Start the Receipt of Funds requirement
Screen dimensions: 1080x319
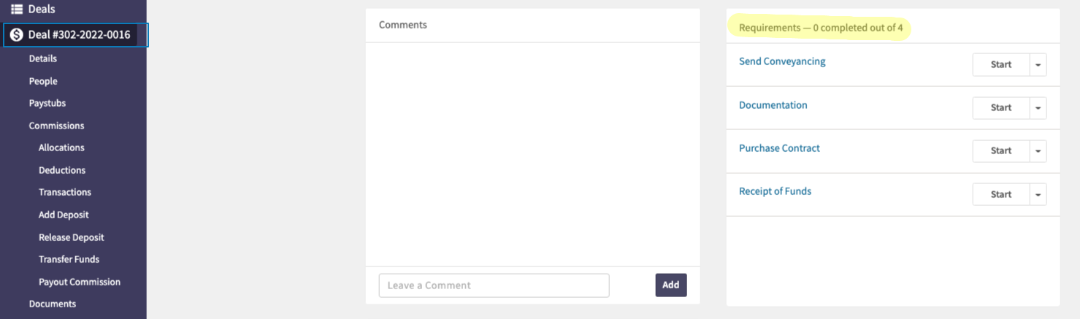[x=1001, y=194]
